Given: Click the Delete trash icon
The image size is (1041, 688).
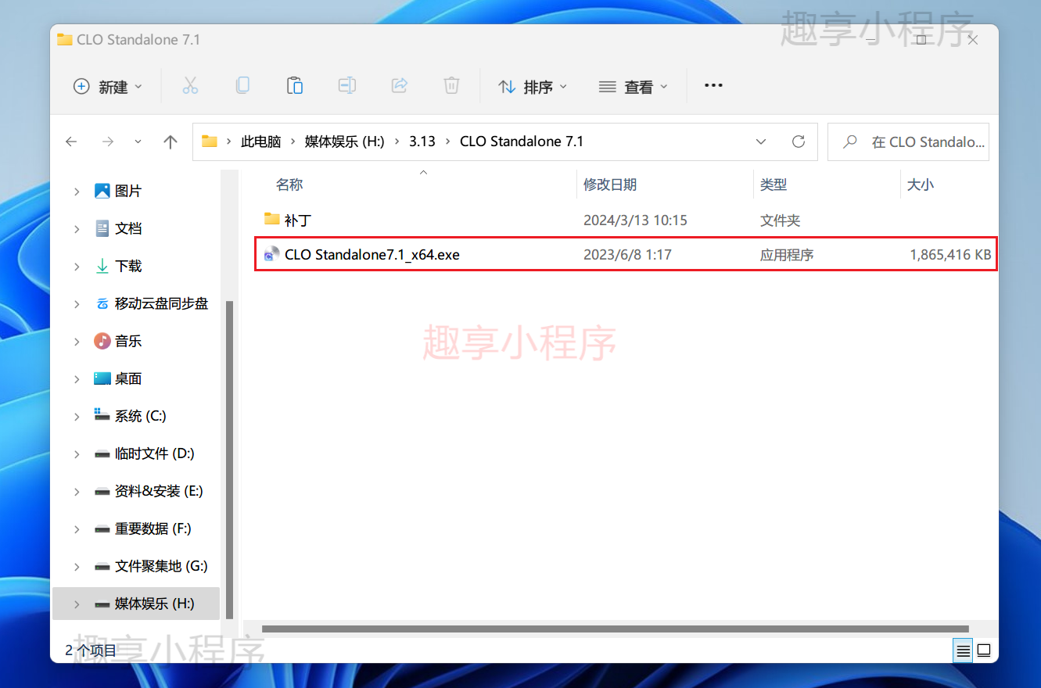Looking at the screenshot, I should [x=451, y=86].
